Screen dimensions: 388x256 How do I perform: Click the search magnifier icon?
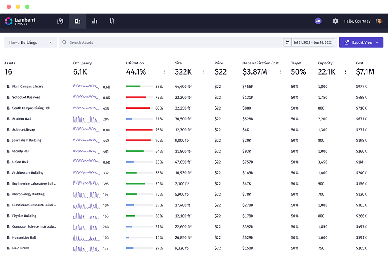point(64,42)
